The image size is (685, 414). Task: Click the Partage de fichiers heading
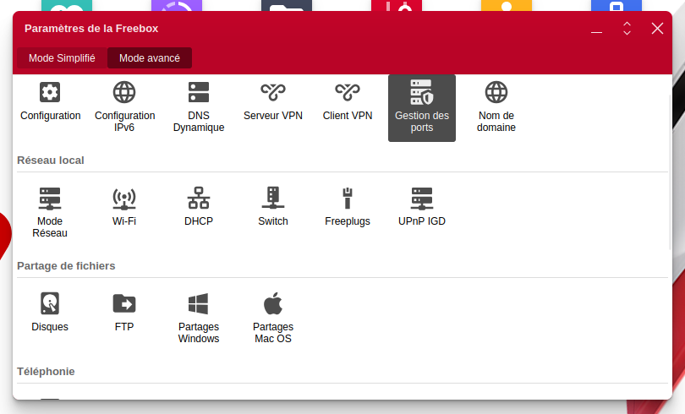(66, 265)
